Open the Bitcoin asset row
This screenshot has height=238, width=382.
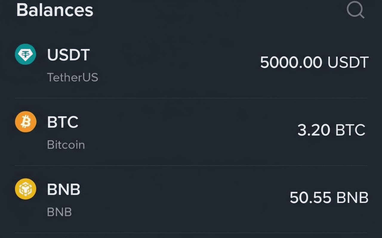coord(191,133)
